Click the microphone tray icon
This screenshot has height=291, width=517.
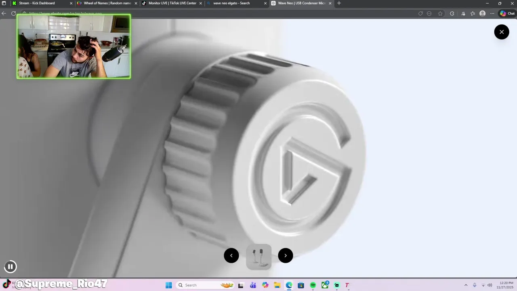tap(475, 285)
